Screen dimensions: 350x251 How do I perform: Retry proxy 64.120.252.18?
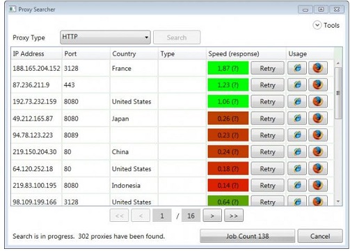coord(267,168)
